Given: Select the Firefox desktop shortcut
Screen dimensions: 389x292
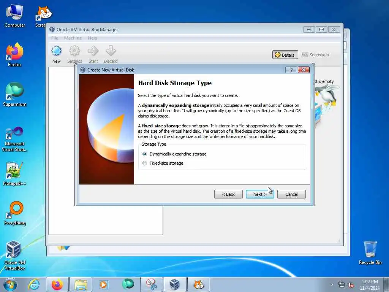Looking at the screenshot, I should click(15, 55).
